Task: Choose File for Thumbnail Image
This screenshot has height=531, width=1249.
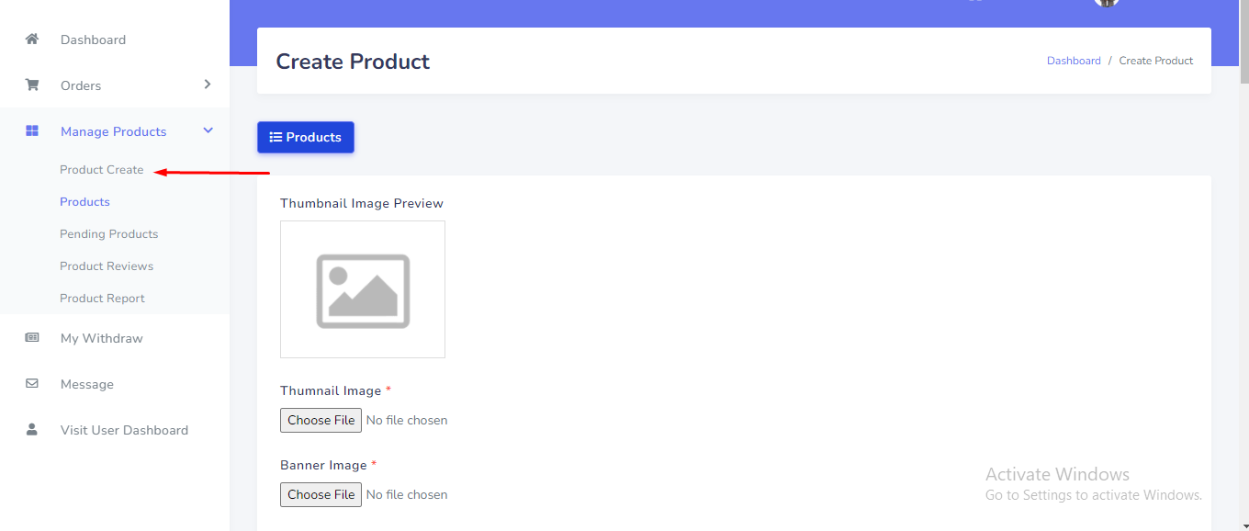Action: [321, 421]
